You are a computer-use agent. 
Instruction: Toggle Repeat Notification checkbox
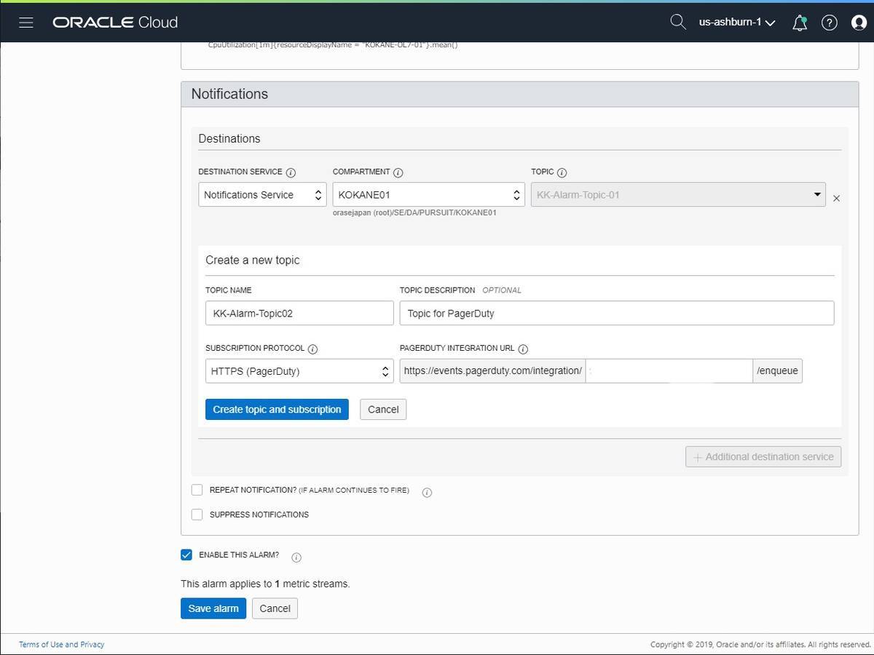(x=197, y=490)
